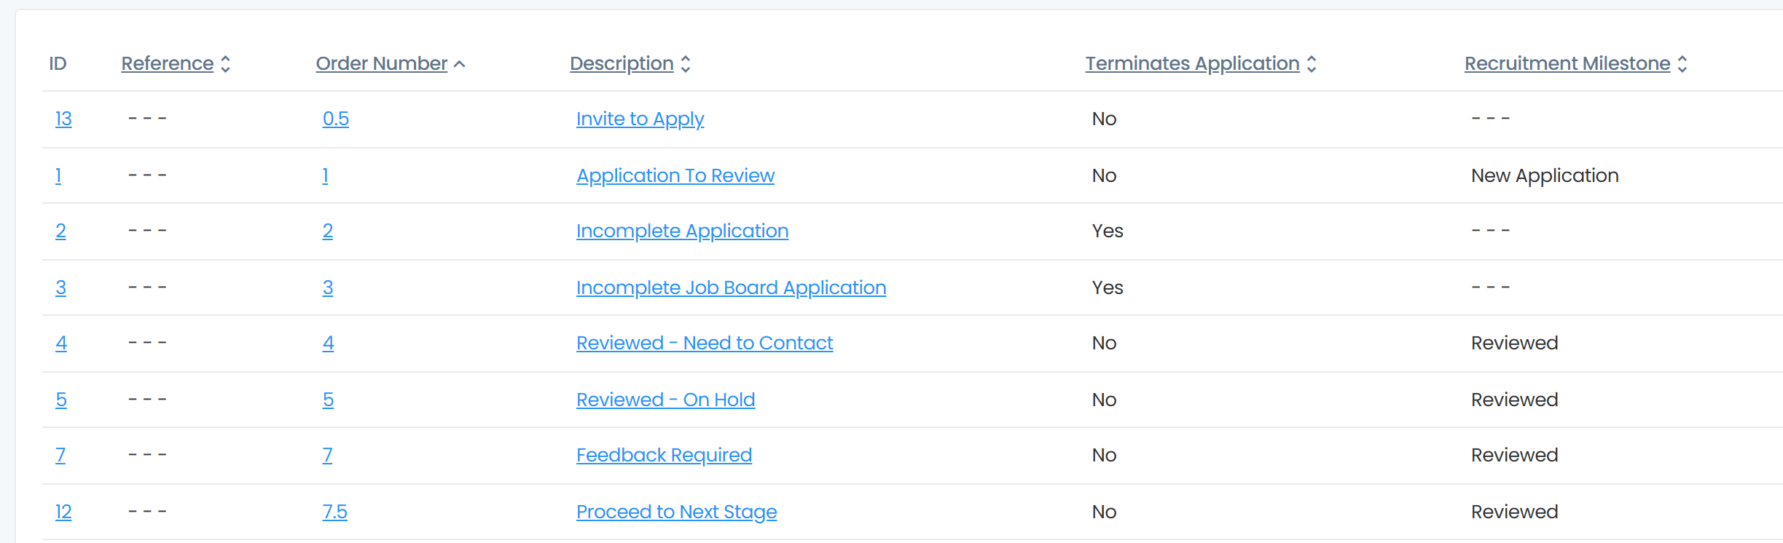This screenshot has width=1783, height=543.
Task: Sort by the Order Number header
Action: [382, 63]
